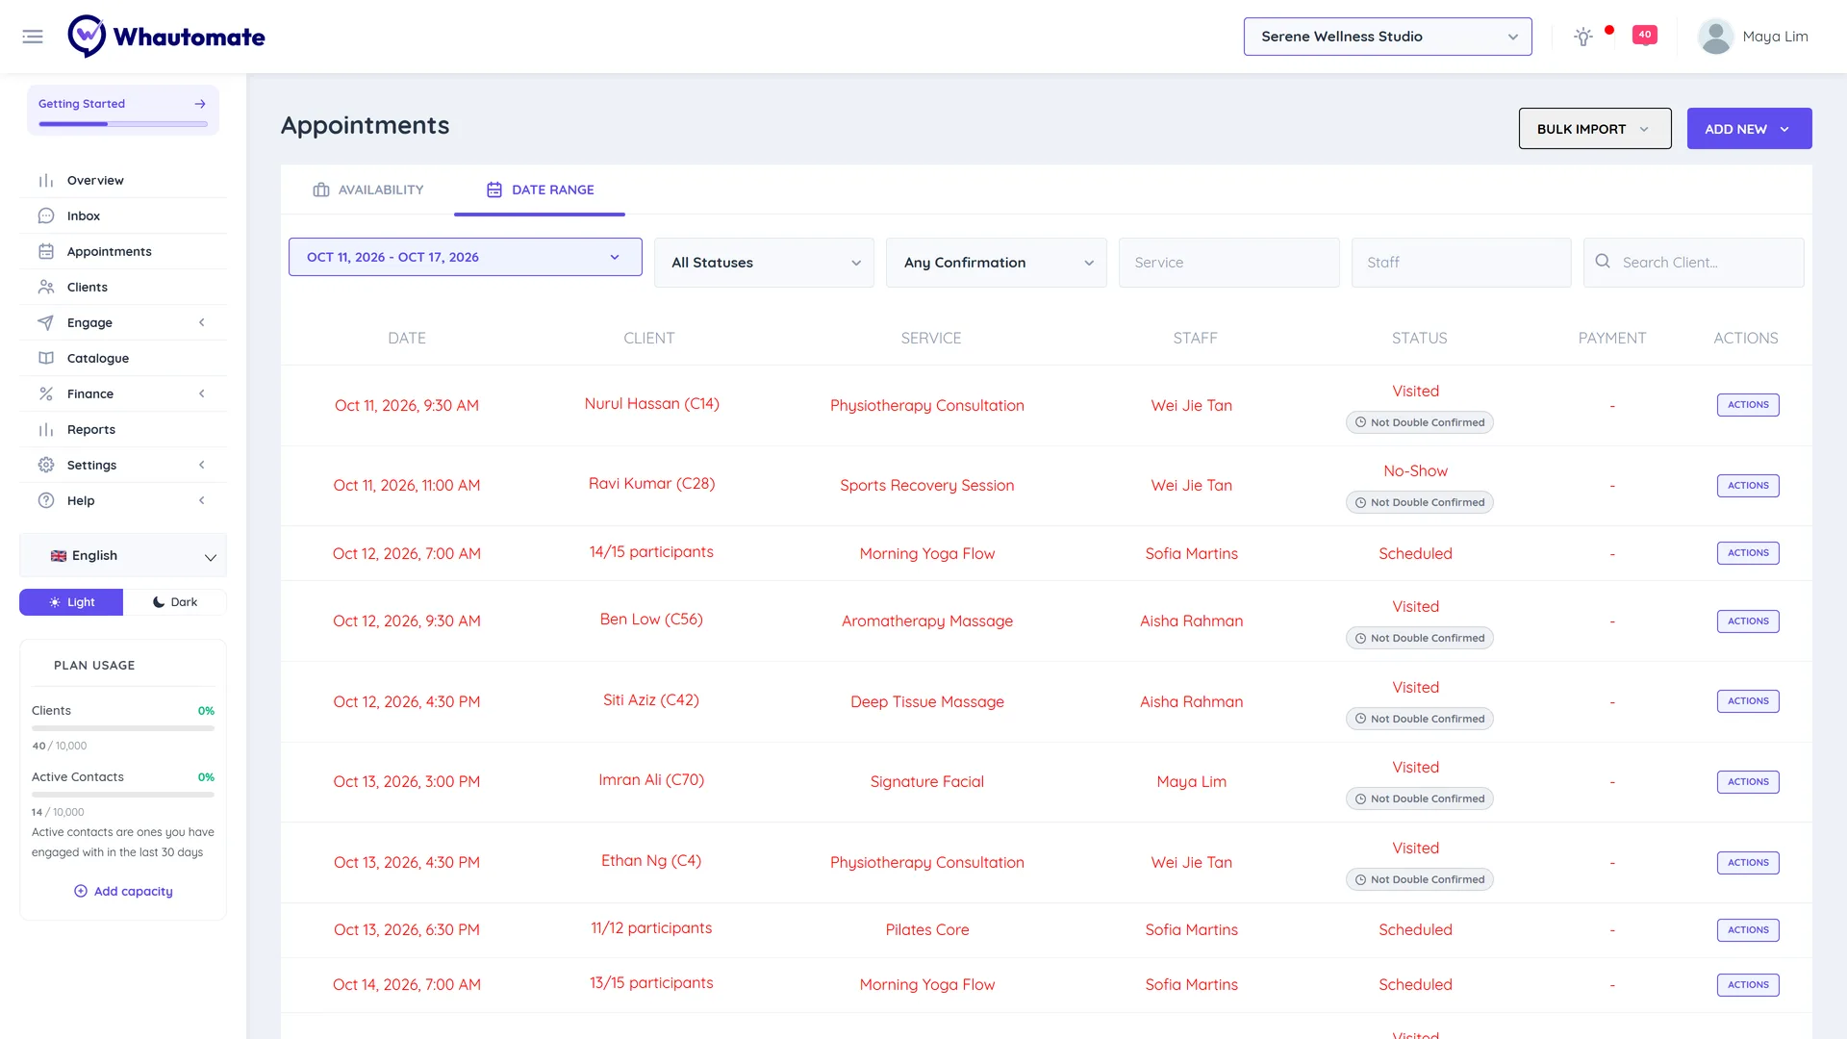The image size is (1847, 1039).
Task: Click the Finance percent icon
Action: tap(46, 393)
